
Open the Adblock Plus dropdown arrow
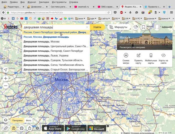click(125, 12)
